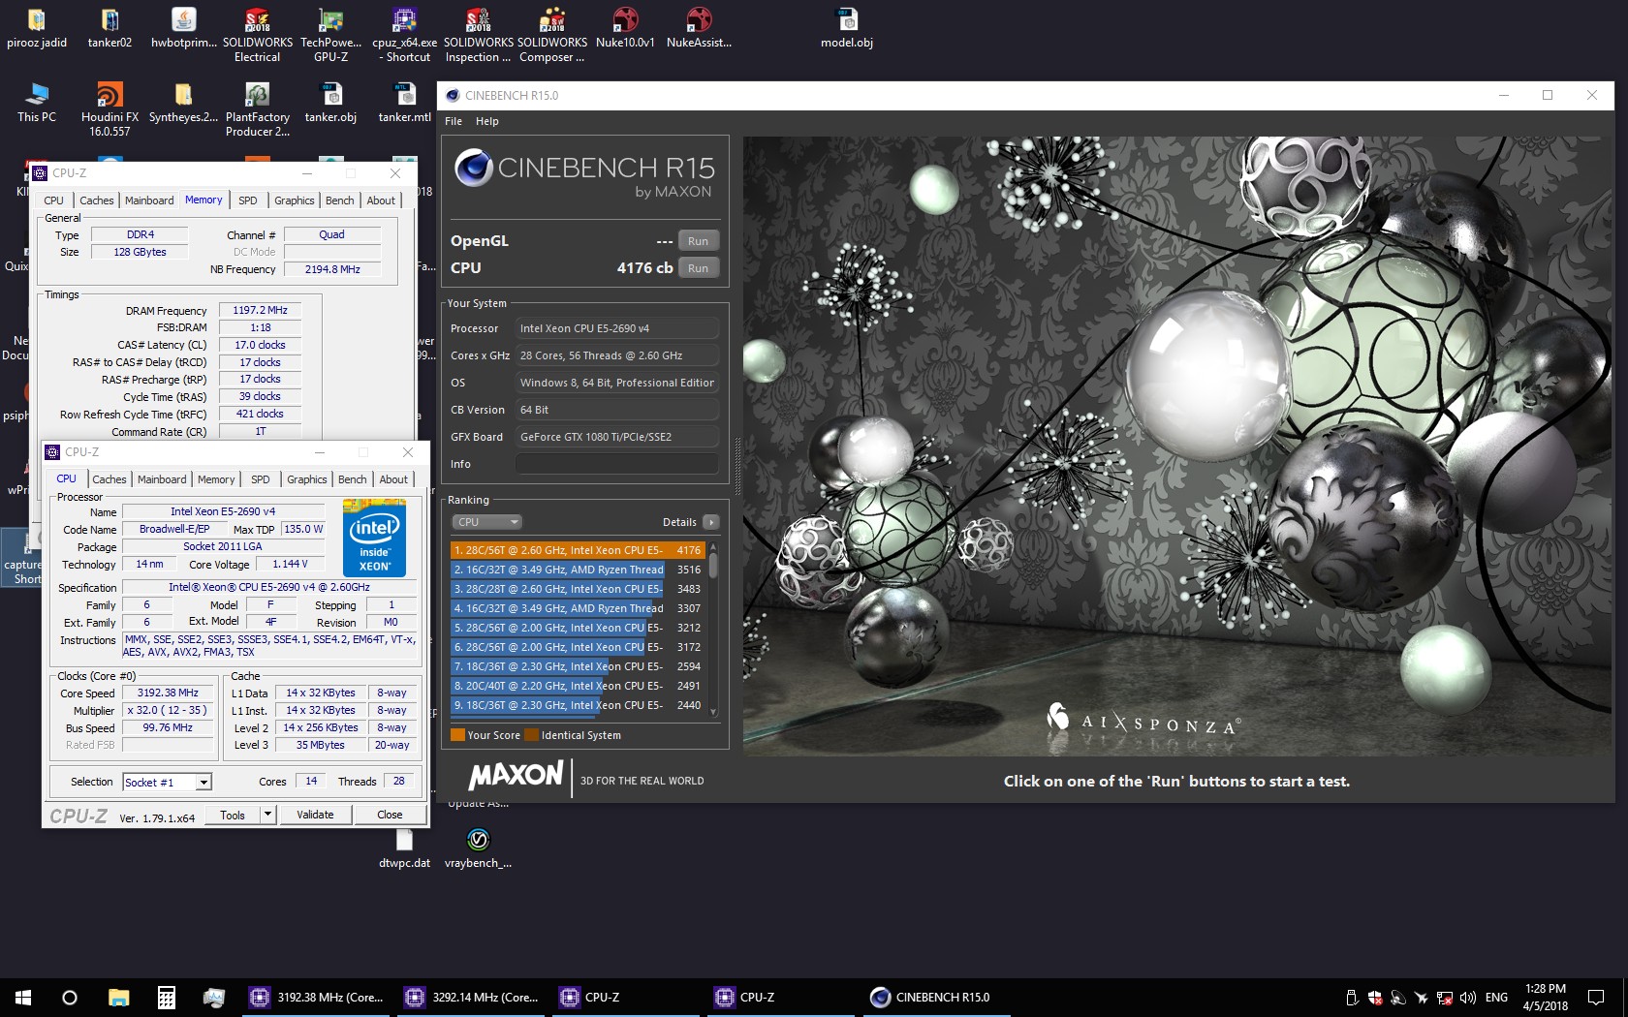Run the OpenGL benchmark
The width and height of the screenshot is (1628, 1017).
click(x=698, y=241)
